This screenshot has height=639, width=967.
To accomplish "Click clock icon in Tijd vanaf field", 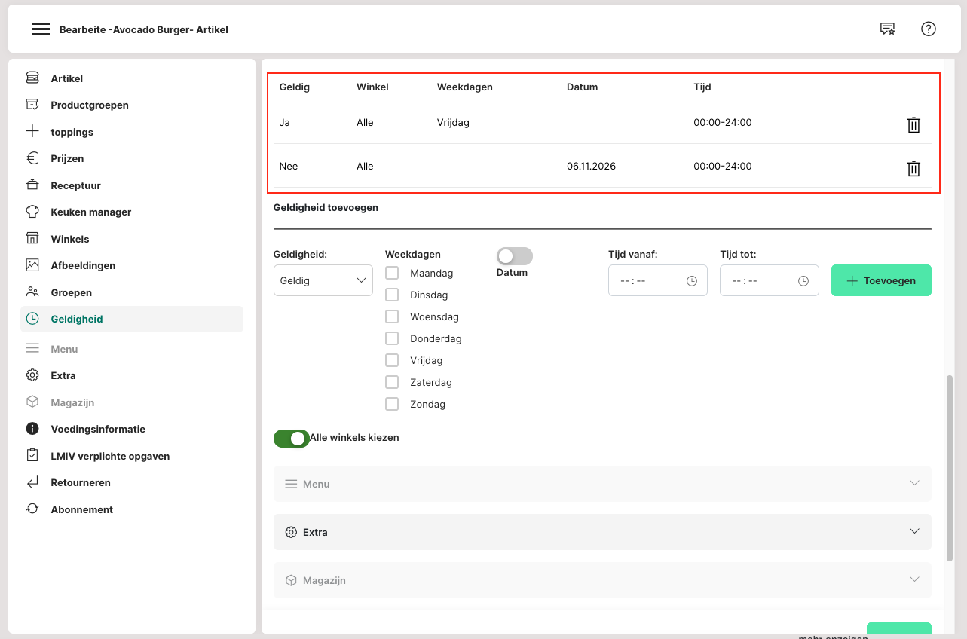I will 692,281.
